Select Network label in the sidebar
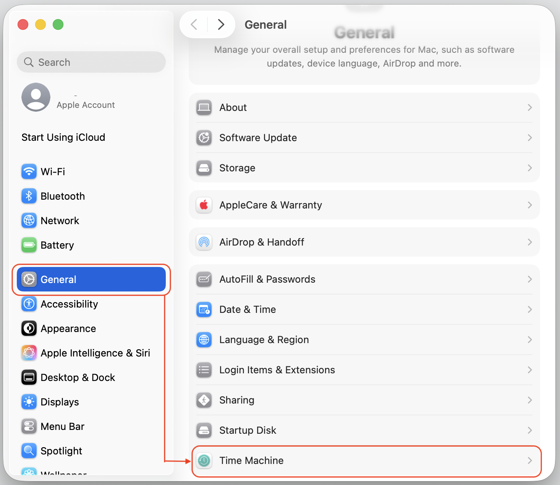560x485 pixels. point(60,220)
